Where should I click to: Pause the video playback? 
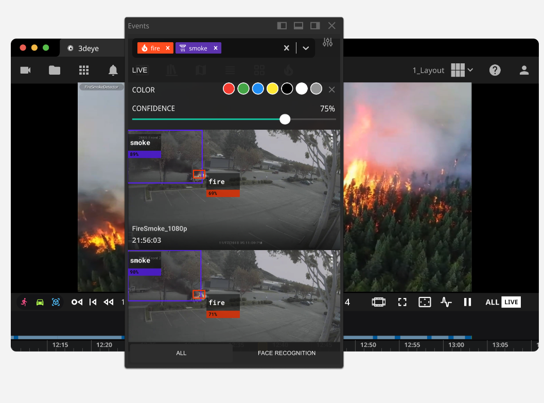point(467,302)
